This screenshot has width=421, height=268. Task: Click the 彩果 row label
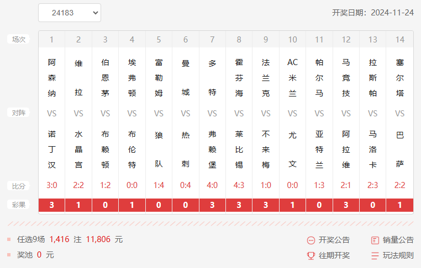19,205
